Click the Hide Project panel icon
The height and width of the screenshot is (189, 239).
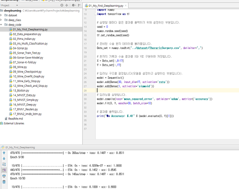click(x=79, y=5)
